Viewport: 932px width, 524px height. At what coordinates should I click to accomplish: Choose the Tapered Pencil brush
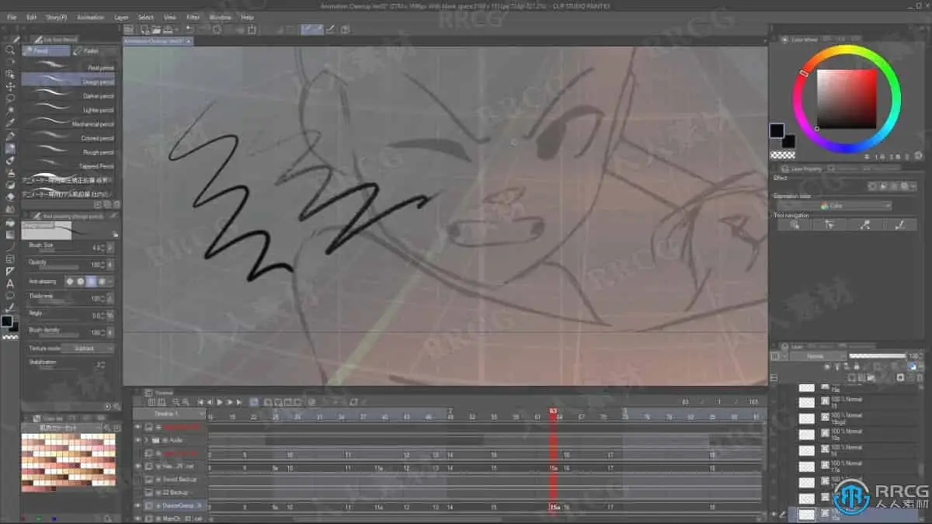(69, 165)
